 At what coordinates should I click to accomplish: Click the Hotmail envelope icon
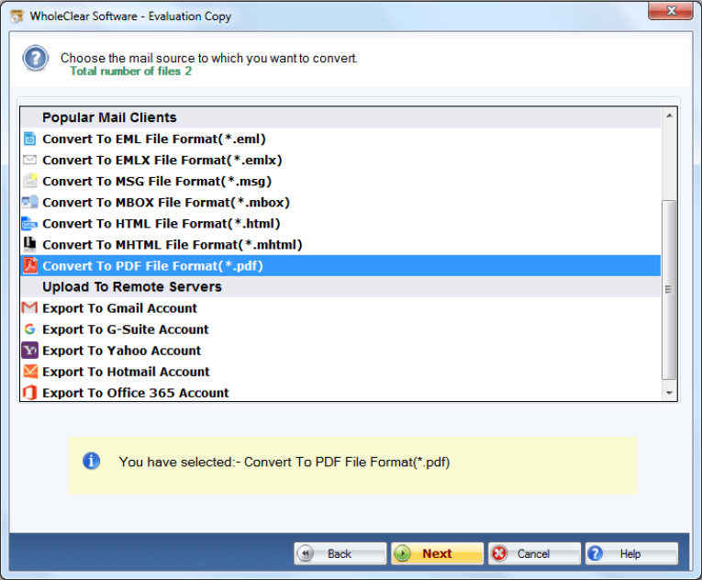click(x=30, y=372)
